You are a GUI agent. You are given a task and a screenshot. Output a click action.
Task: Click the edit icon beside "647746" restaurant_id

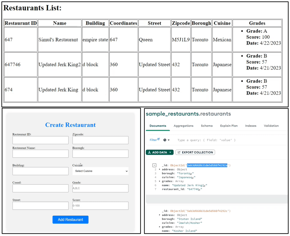tap(199, 190)
